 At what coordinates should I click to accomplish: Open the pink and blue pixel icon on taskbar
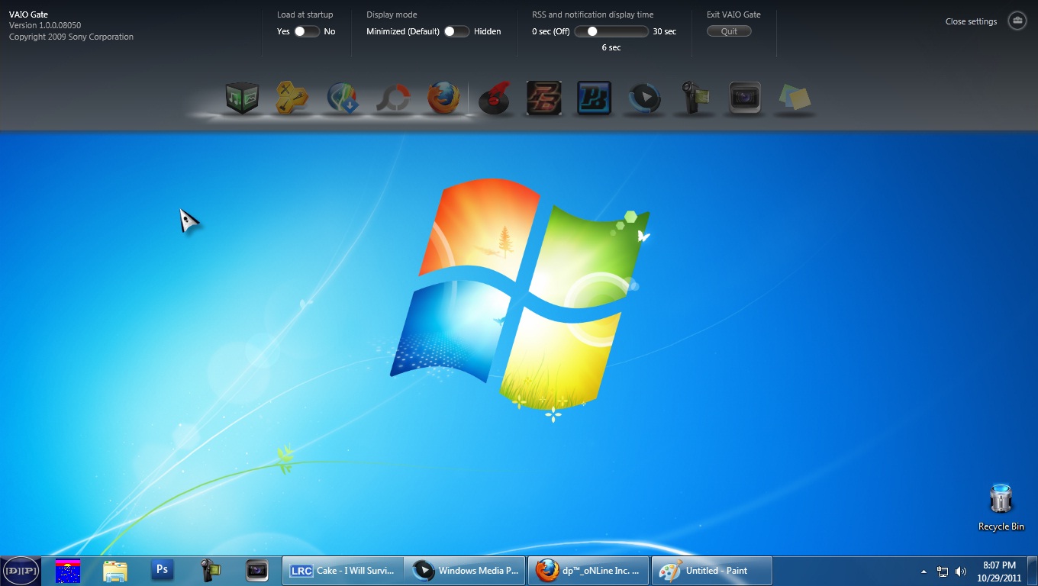(x=68, y=571)
